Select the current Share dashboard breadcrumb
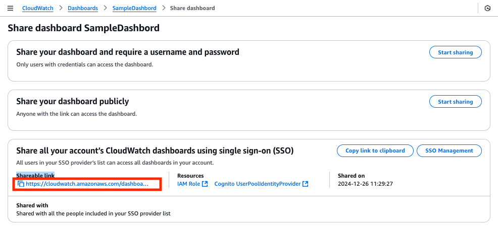The width and height of the screenshot is (498, 229). (192, 8)
